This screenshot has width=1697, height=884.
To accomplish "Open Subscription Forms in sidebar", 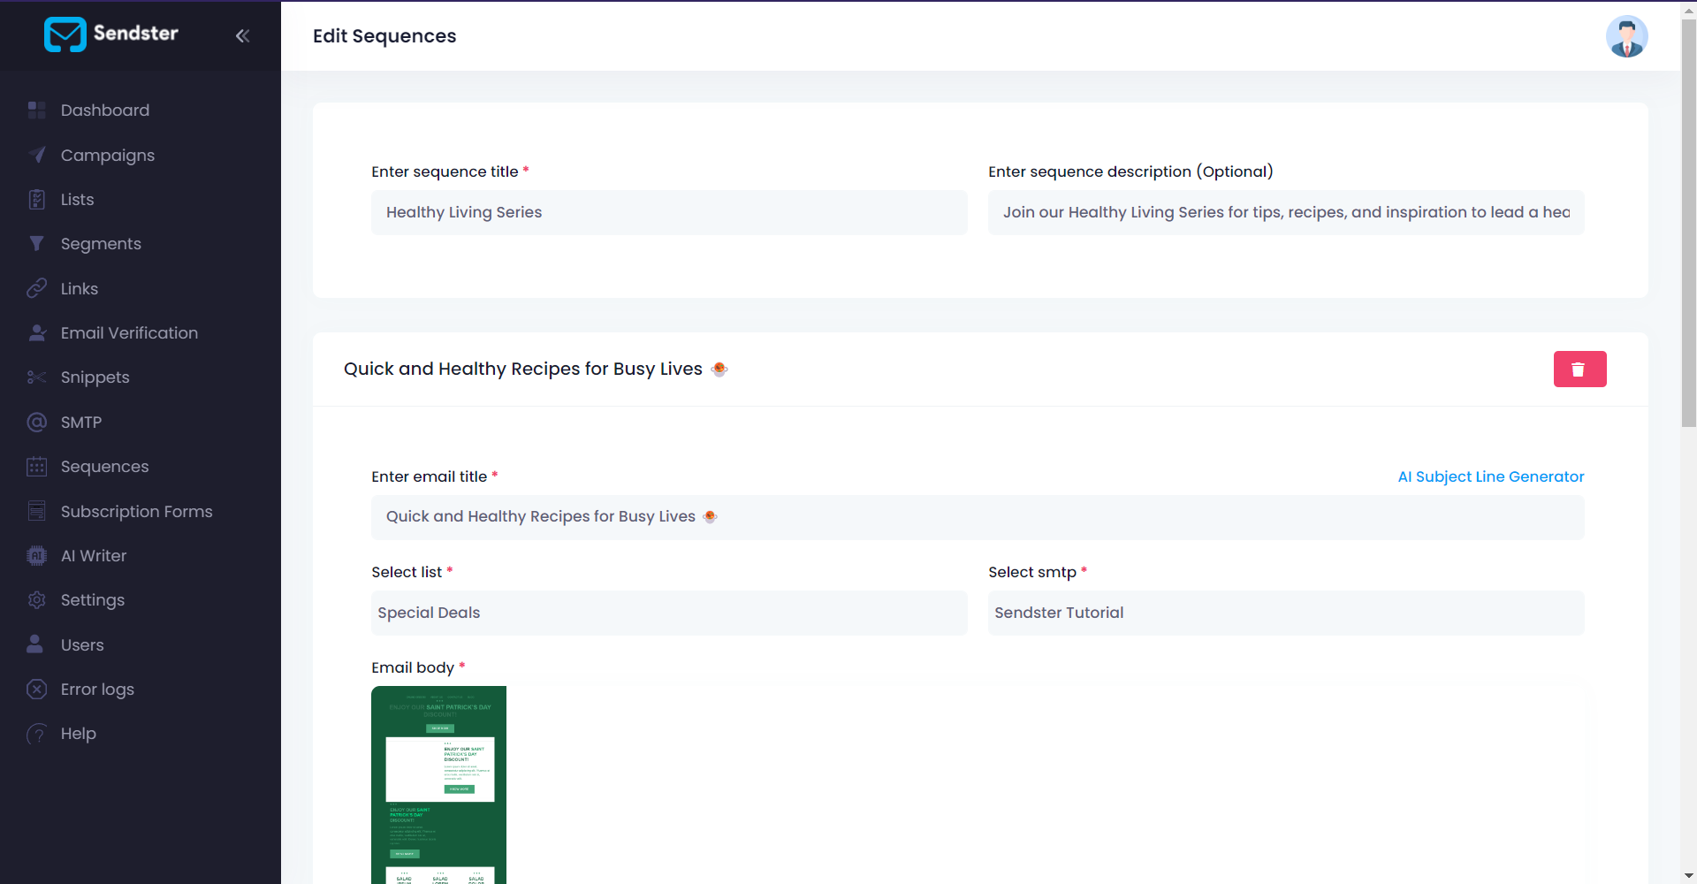I will click(x=136, y=511).
